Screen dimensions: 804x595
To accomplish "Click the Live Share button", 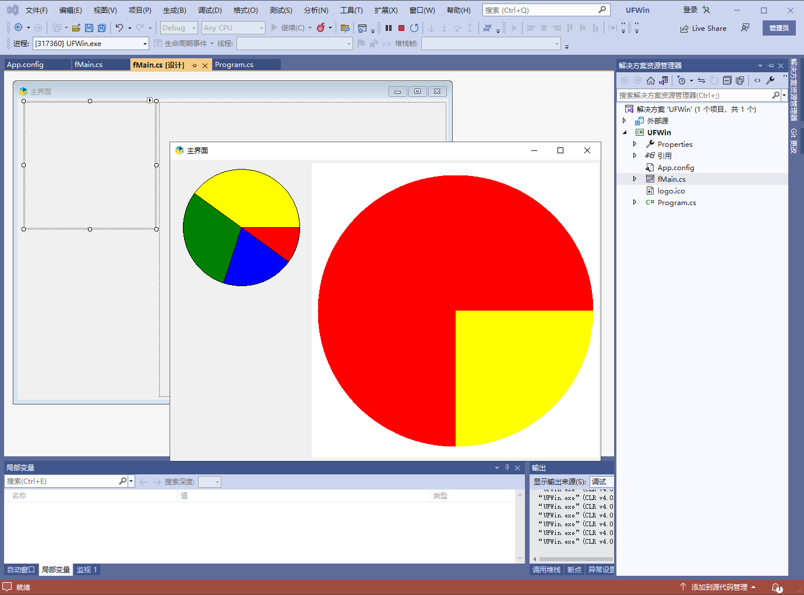I will [703, 29].
